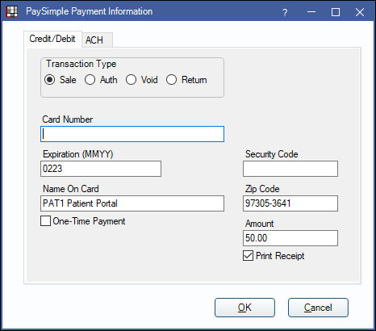Click the Expiration (MMYY) field
Image resolution: width=376 pixels, height=331 pixels.
pyautogui.click(x=101, y=169)
